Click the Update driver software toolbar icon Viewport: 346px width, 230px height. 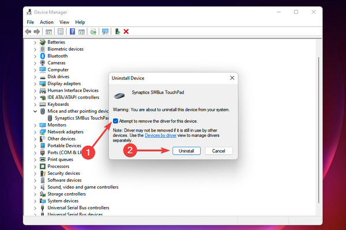tap(93, 32)
